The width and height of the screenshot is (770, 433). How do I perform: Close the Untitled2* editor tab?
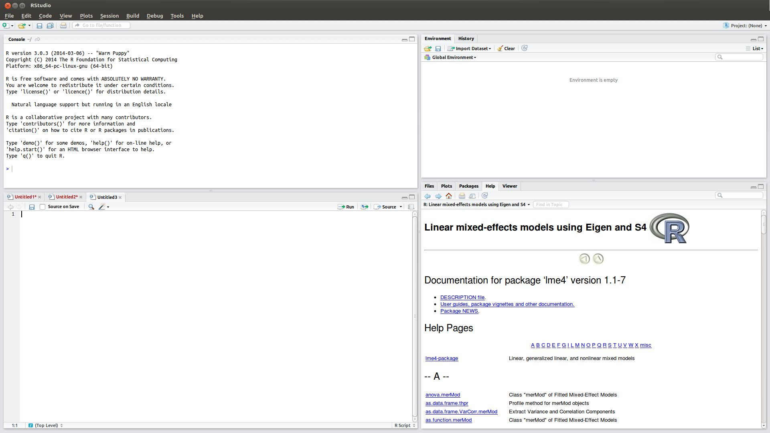coord(81,197)
